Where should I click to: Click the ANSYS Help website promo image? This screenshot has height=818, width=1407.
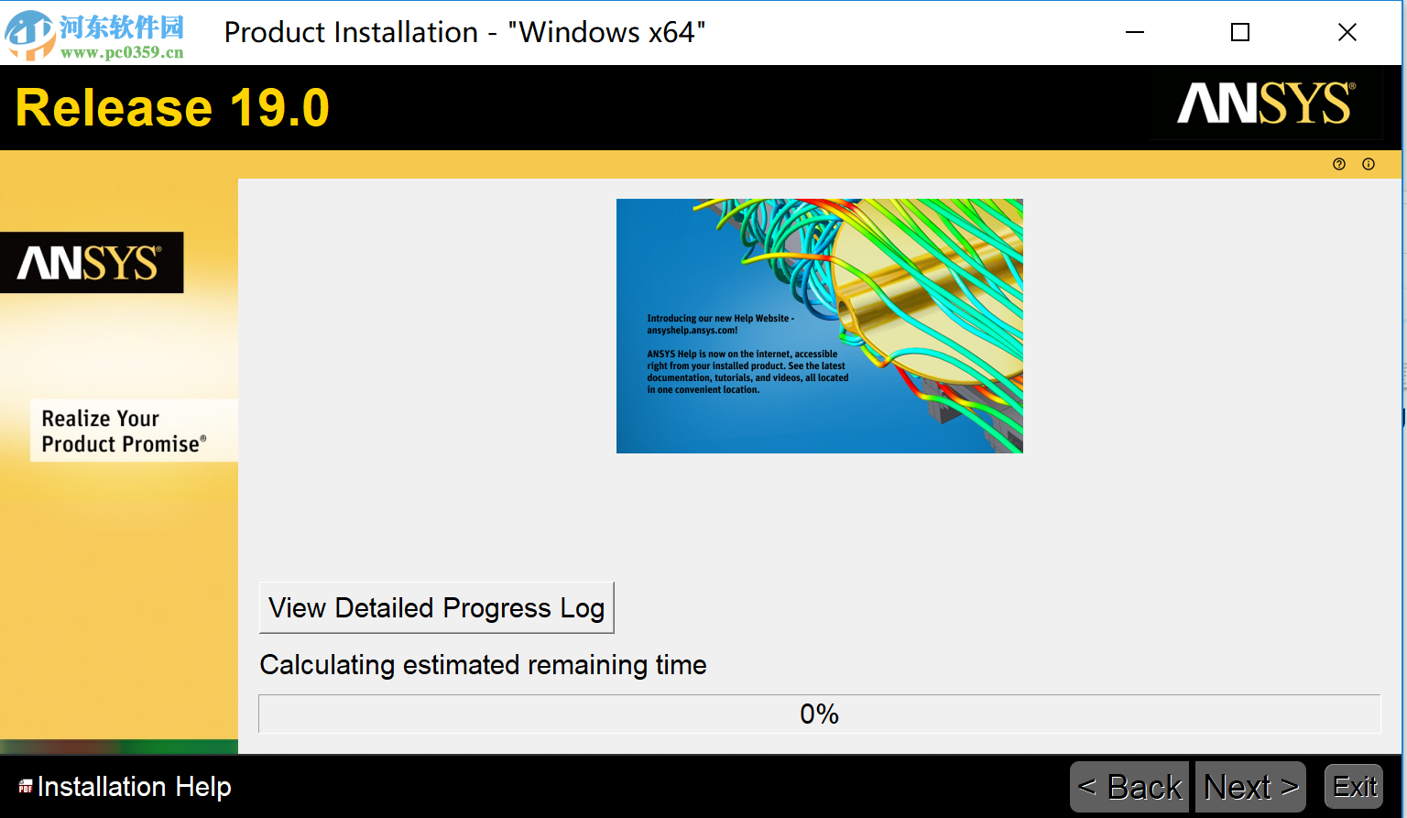[820, 326]
